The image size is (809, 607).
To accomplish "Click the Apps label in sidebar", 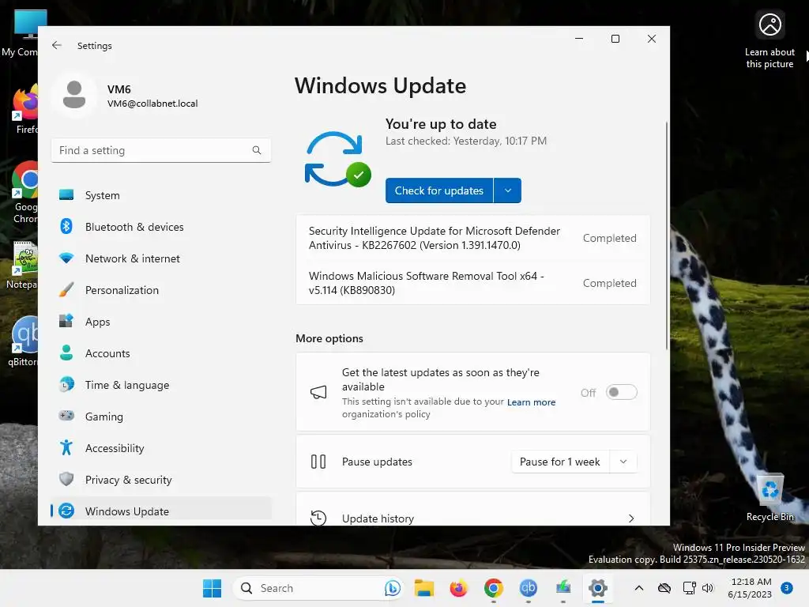I will 97,322.
